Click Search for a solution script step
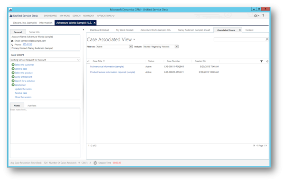 [x=25, y=81]
